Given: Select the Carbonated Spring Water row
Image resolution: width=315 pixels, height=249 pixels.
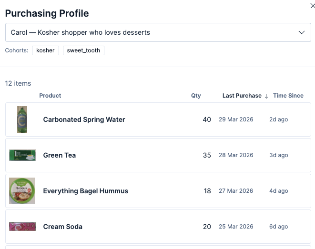Looking at the screenshot, I should (158, 120).
